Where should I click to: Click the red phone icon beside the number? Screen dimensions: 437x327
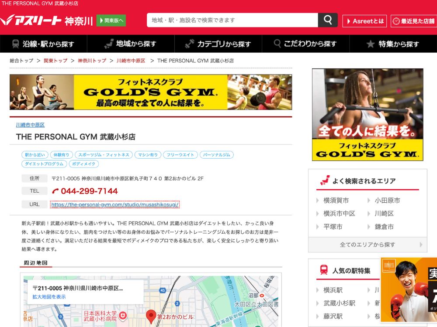point(55,191)
